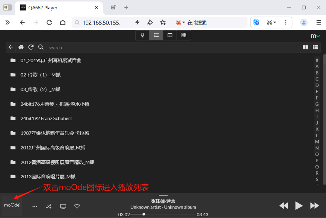Favorite the current track with the heart
Image resolution: width=326 pixels, height=218 pixels.
[77, 206]
